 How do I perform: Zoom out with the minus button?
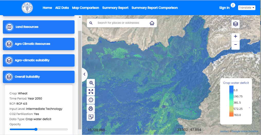[x=236, y=44]
